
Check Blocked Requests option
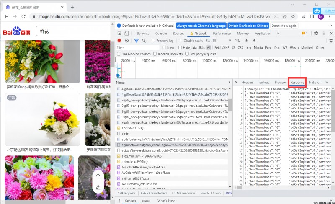[155, 54]
